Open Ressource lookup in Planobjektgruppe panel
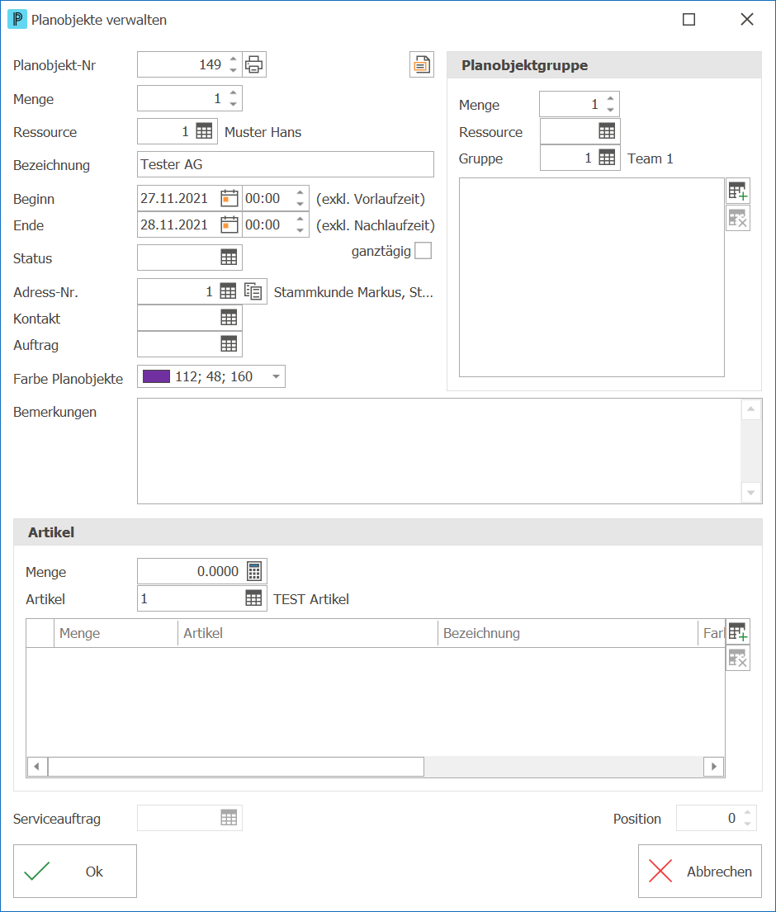 (607, 131)
